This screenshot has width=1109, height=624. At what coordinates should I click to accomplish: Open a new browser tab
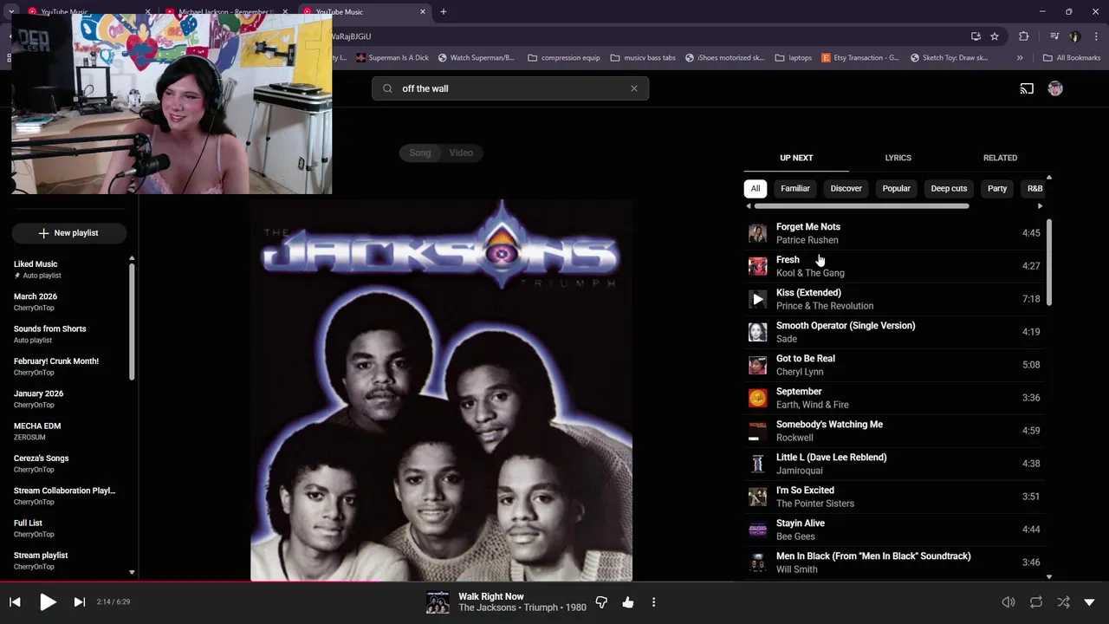pyautogui.click(x=444, y=12)
